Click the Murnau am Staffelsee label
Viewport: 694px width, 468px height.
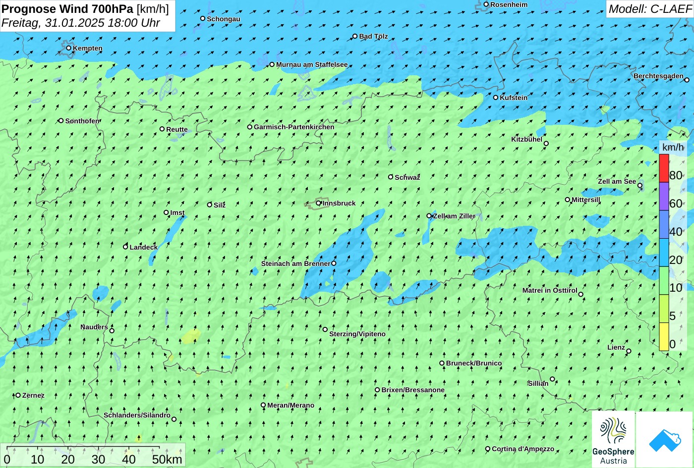point(312,65)
